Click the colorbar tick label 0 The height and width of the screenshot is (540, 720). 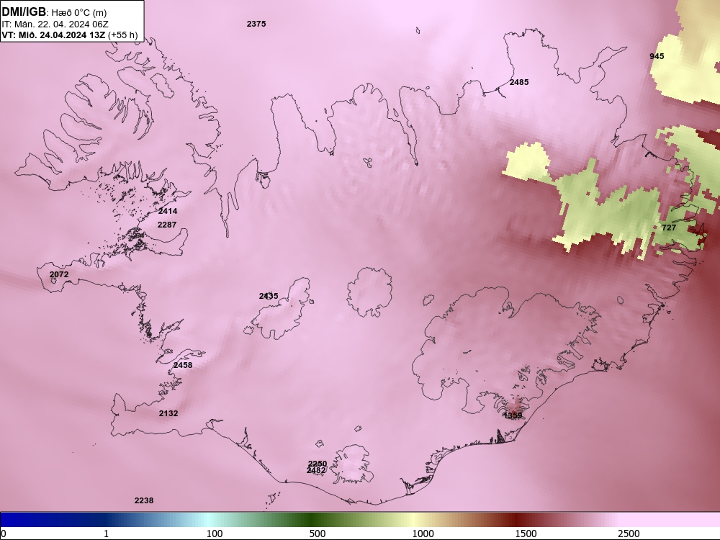point(4,534)
